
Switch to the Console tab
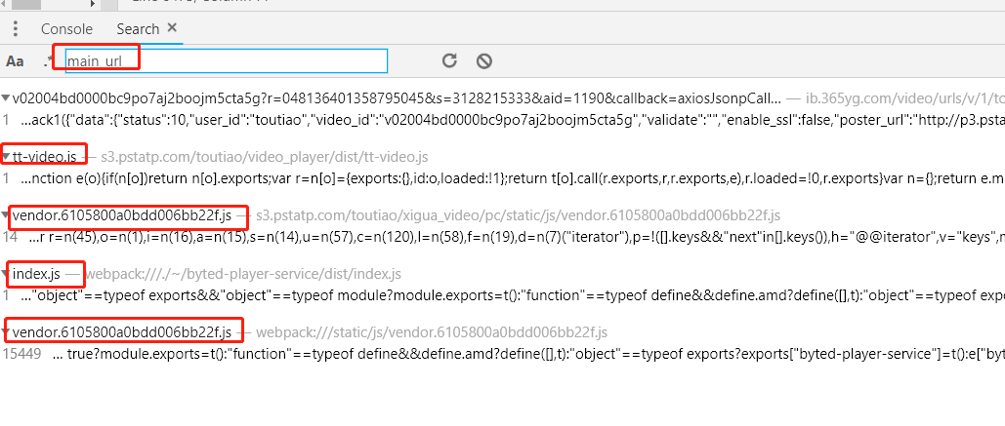[66, 29]
